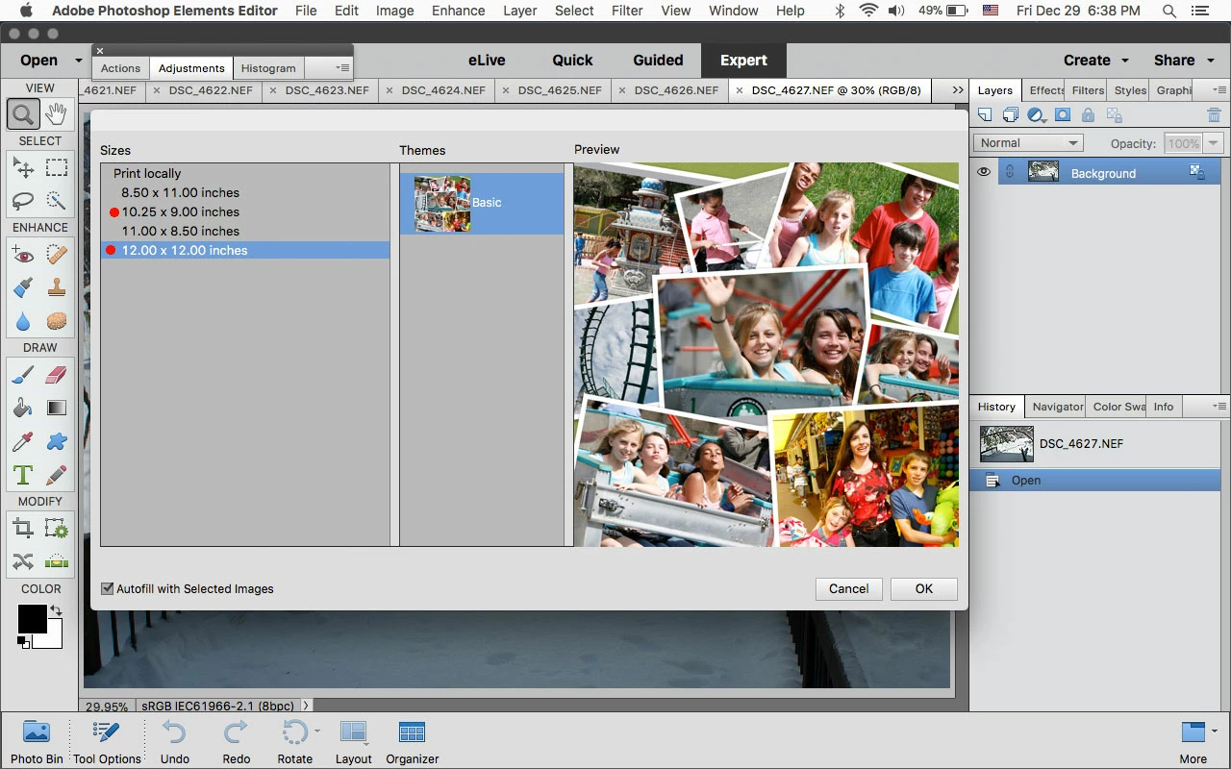Viewport: 1231px width, 769px height.
Task: Select the Clone Stamp tool
Action: tap(57, 287)
